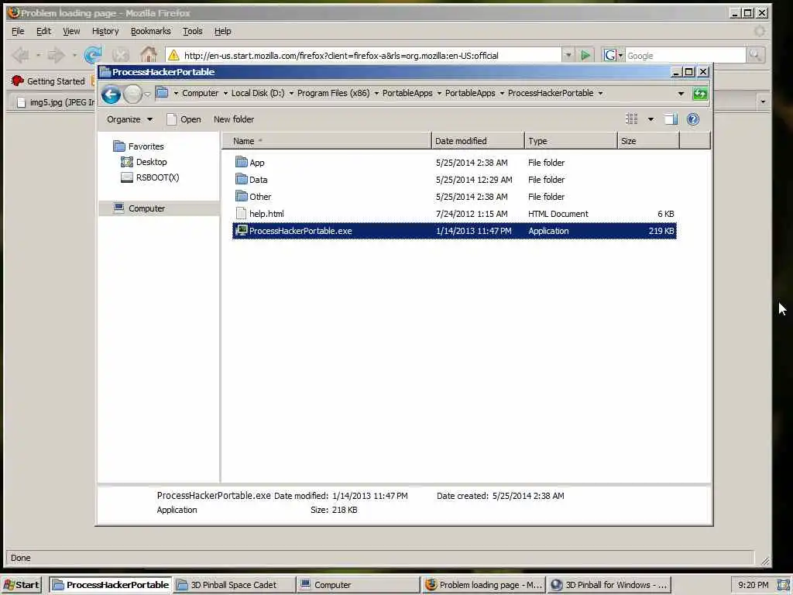Viewport: 793px width, 595px height.
Task: Go to Local Disk (D:) in breadcrumb
Action: point(258,93)
